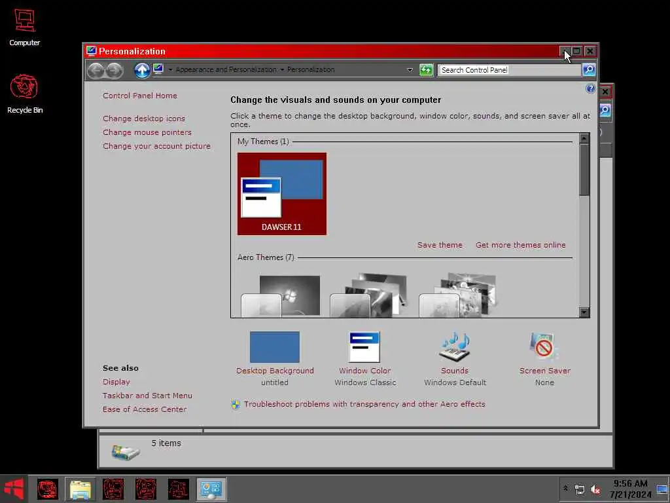Open Desktop Background settings icon
This screenshot has height=503, width=670.
point(275,347)
